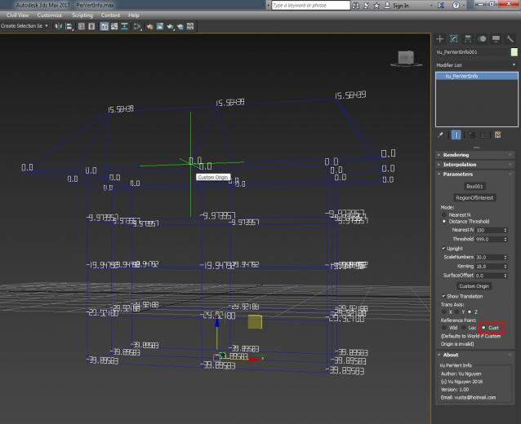Open the Scripting menu
Viewport: 521px width, 424px height.
coord(82,15)
